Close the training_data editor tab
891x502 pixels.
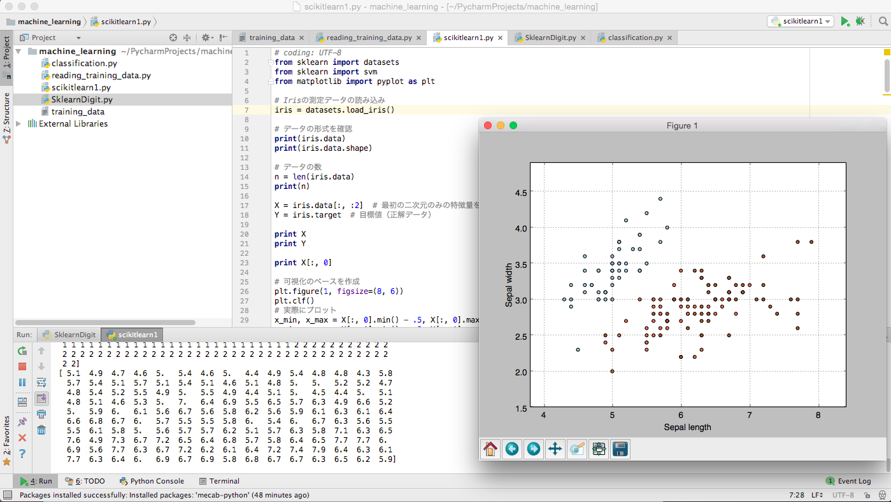click(301, 38)
